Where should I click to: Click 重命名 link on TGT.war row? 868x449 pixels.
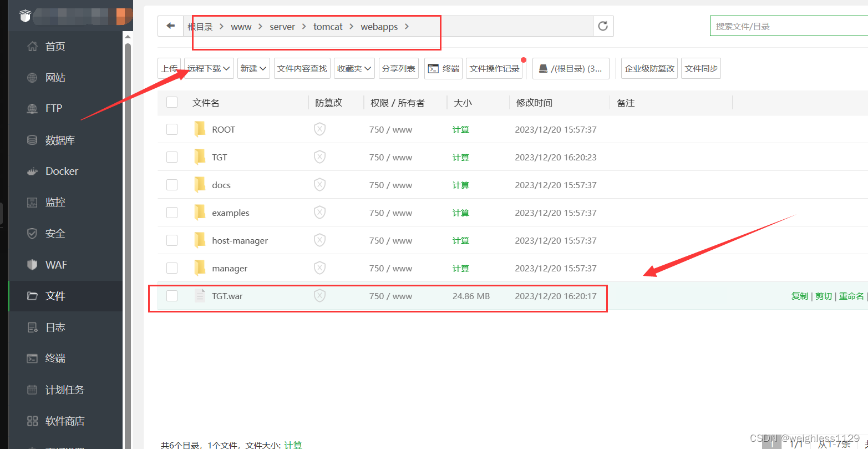tap(851, 296)
